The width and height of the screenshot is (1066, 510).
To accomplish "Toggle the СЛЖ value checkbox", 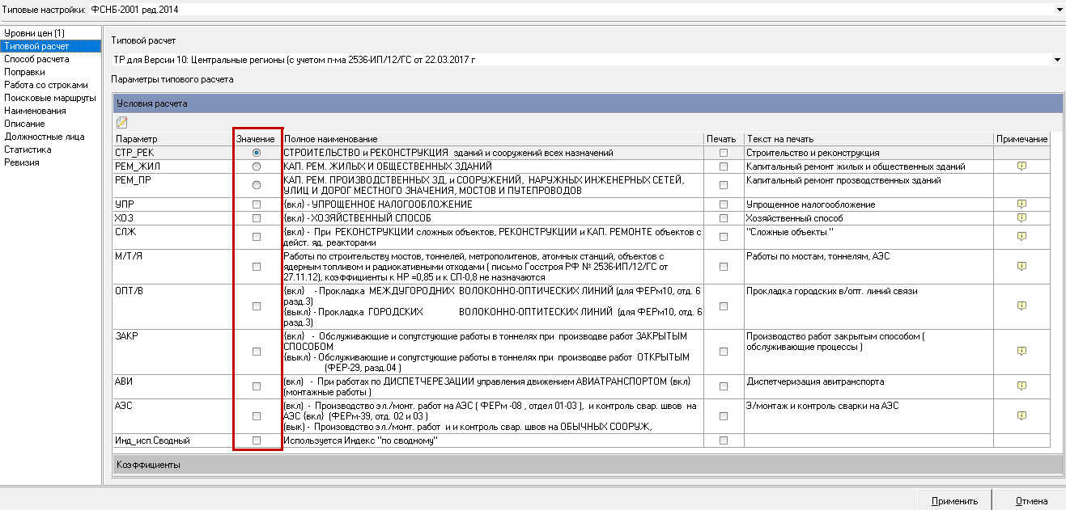I will point(257,237).
